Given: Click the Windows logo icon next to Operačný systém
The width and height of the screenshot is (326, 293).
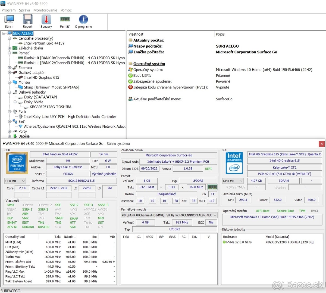Looking at the screenshot, I should (x=130, y=70).
